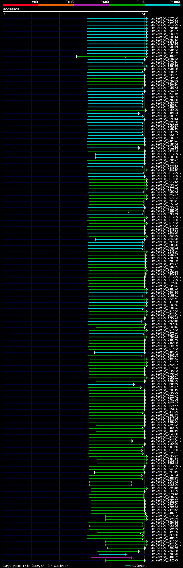Click the UniRef100_Q8SQP5 label
The width and height of the screenshot is (183, 568).
[x=164, y=551]
